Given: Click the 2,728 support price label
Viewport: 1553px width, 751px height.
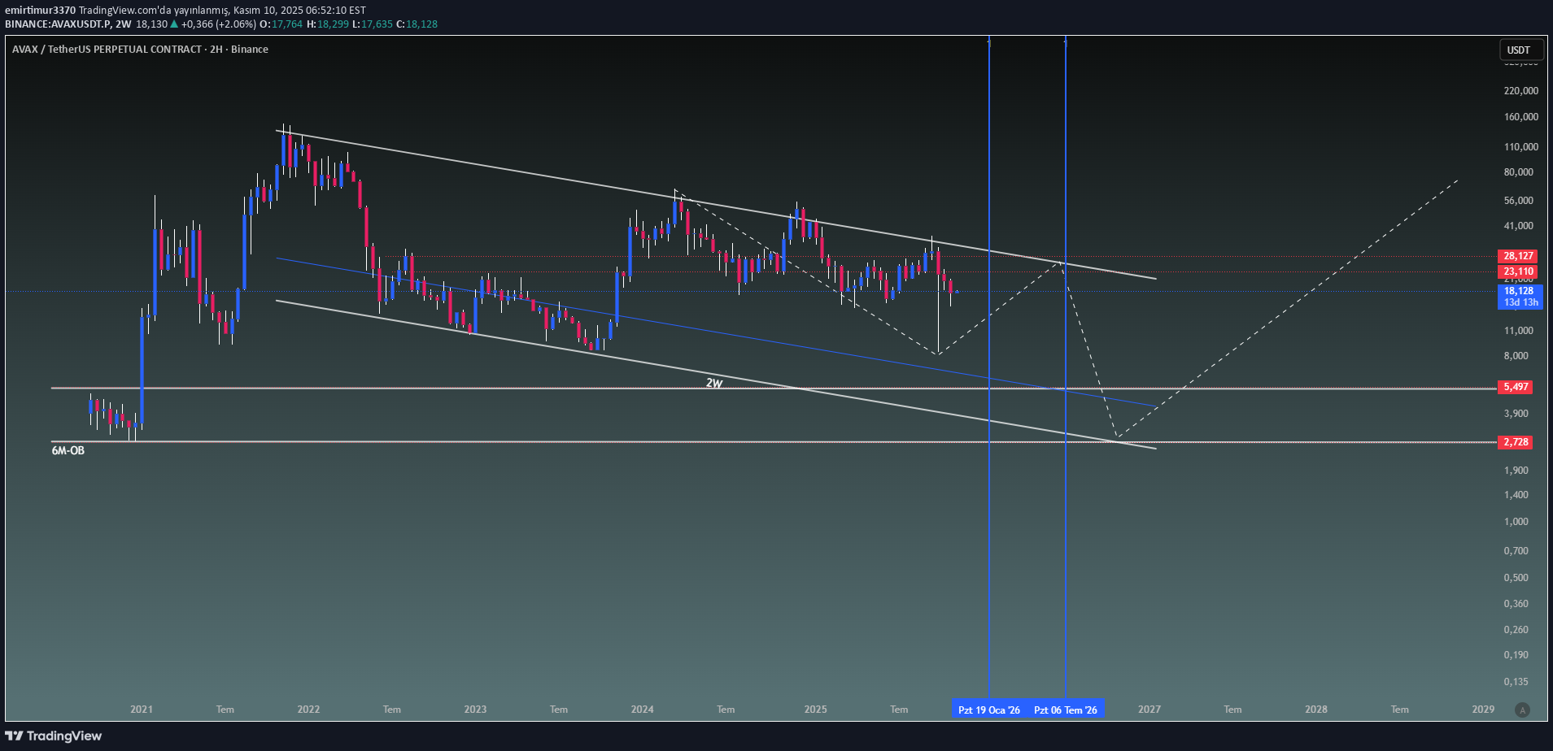Looking at the screenshot, I should [1516, 442].
